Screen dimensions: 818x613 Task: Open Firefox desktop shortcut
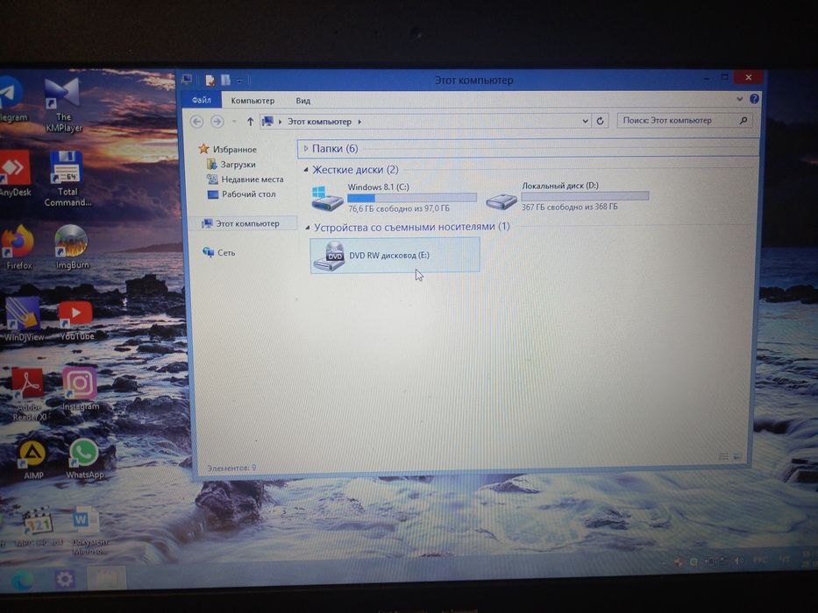click(x=18, y=247)
